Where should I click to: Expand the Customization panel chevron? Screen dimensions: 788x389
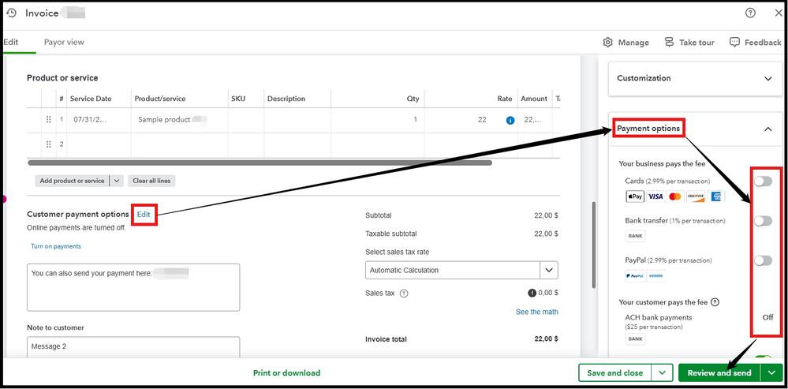click(x=768, y=78)
